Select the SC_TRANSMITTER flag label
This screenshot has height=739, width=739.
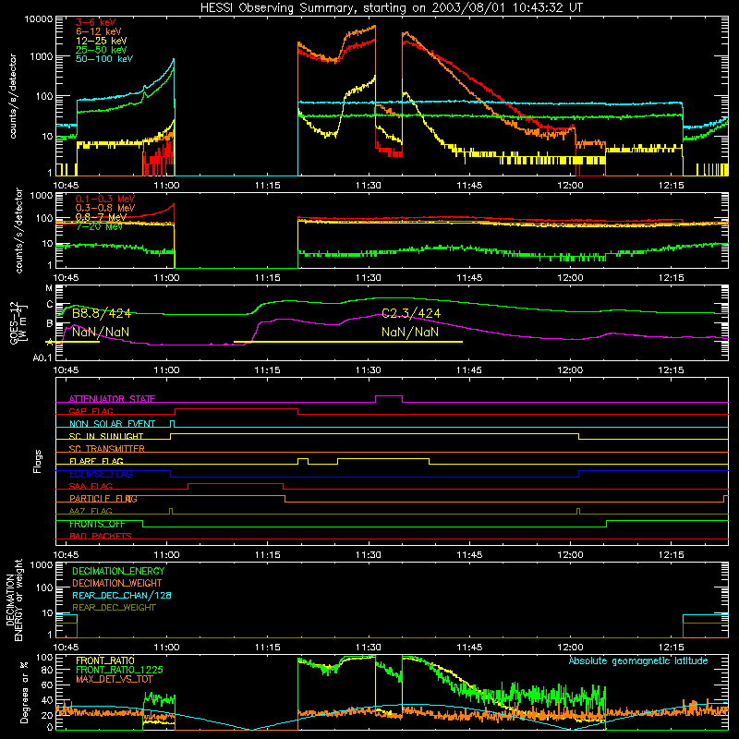tap(107, 448)
